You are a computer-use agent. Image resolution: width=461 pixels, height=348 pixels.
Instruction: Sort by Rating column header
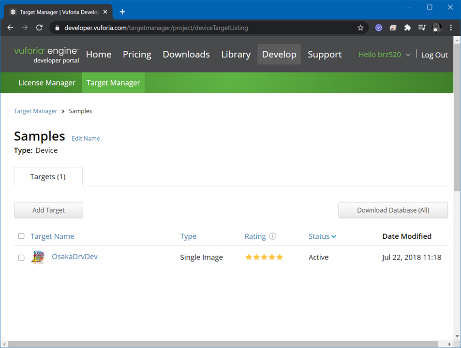pyautogui.click(x=255, y=236)
